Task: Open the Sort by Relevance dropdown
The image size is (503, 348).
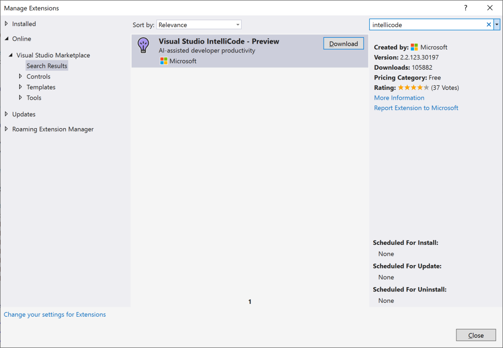Action: (x=198, y=24)
